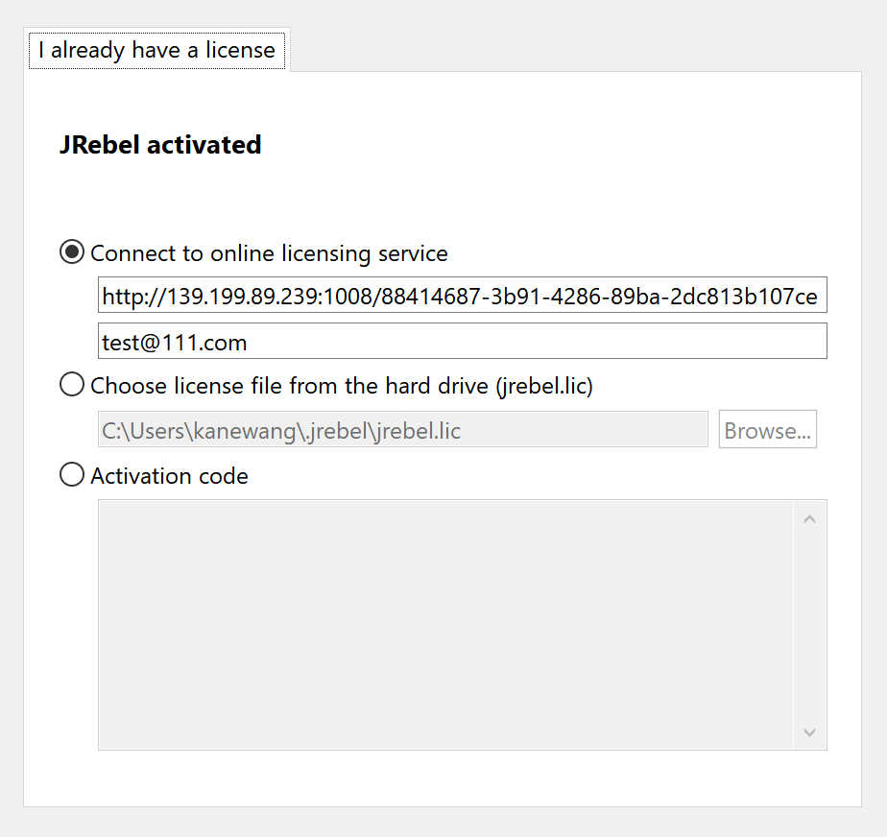Click blank space right of "JRebel activated" heading

coord(538,145)
